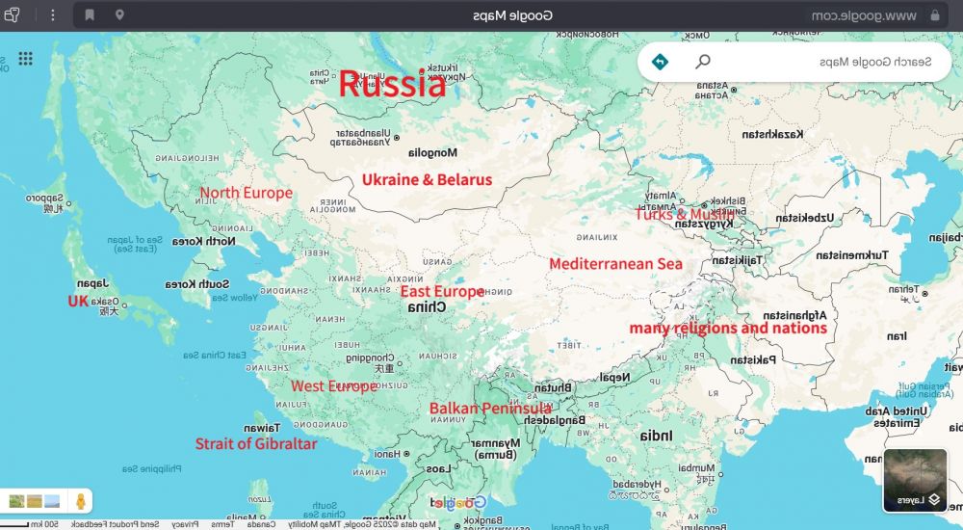Viewport: 963px width, 530px height.
Task: Grab the yellow Street View Pegman
Action: tap(81, 501)
